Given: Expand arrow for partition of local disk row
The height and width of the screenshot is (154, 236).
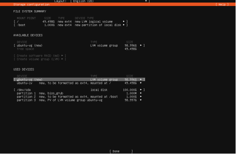Looking at the screenshot, I should point(124,25).
